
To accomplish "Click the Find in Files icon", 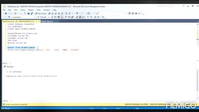I will coord(97,13).
